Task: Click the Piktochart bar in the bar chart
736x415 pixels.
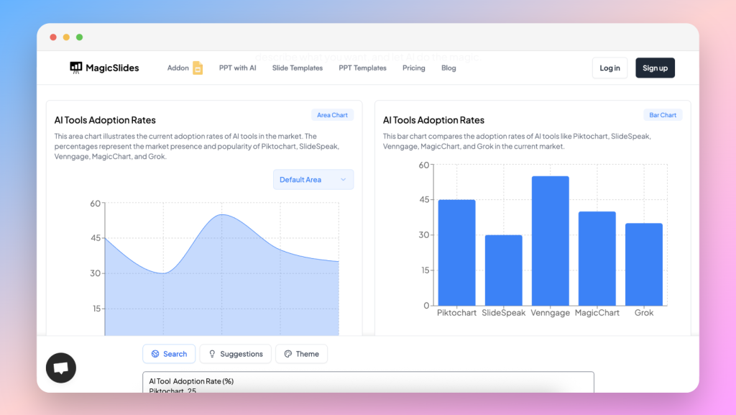Action: tap(456, 252)
